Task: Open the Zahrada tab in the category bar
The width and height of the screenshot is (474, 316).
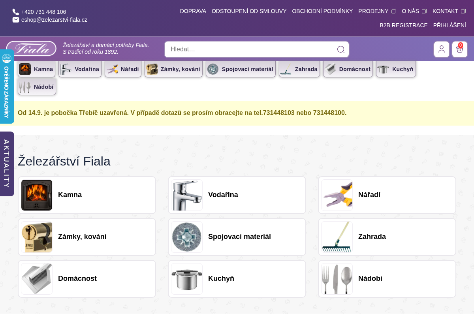Action: tap(299, 69)
